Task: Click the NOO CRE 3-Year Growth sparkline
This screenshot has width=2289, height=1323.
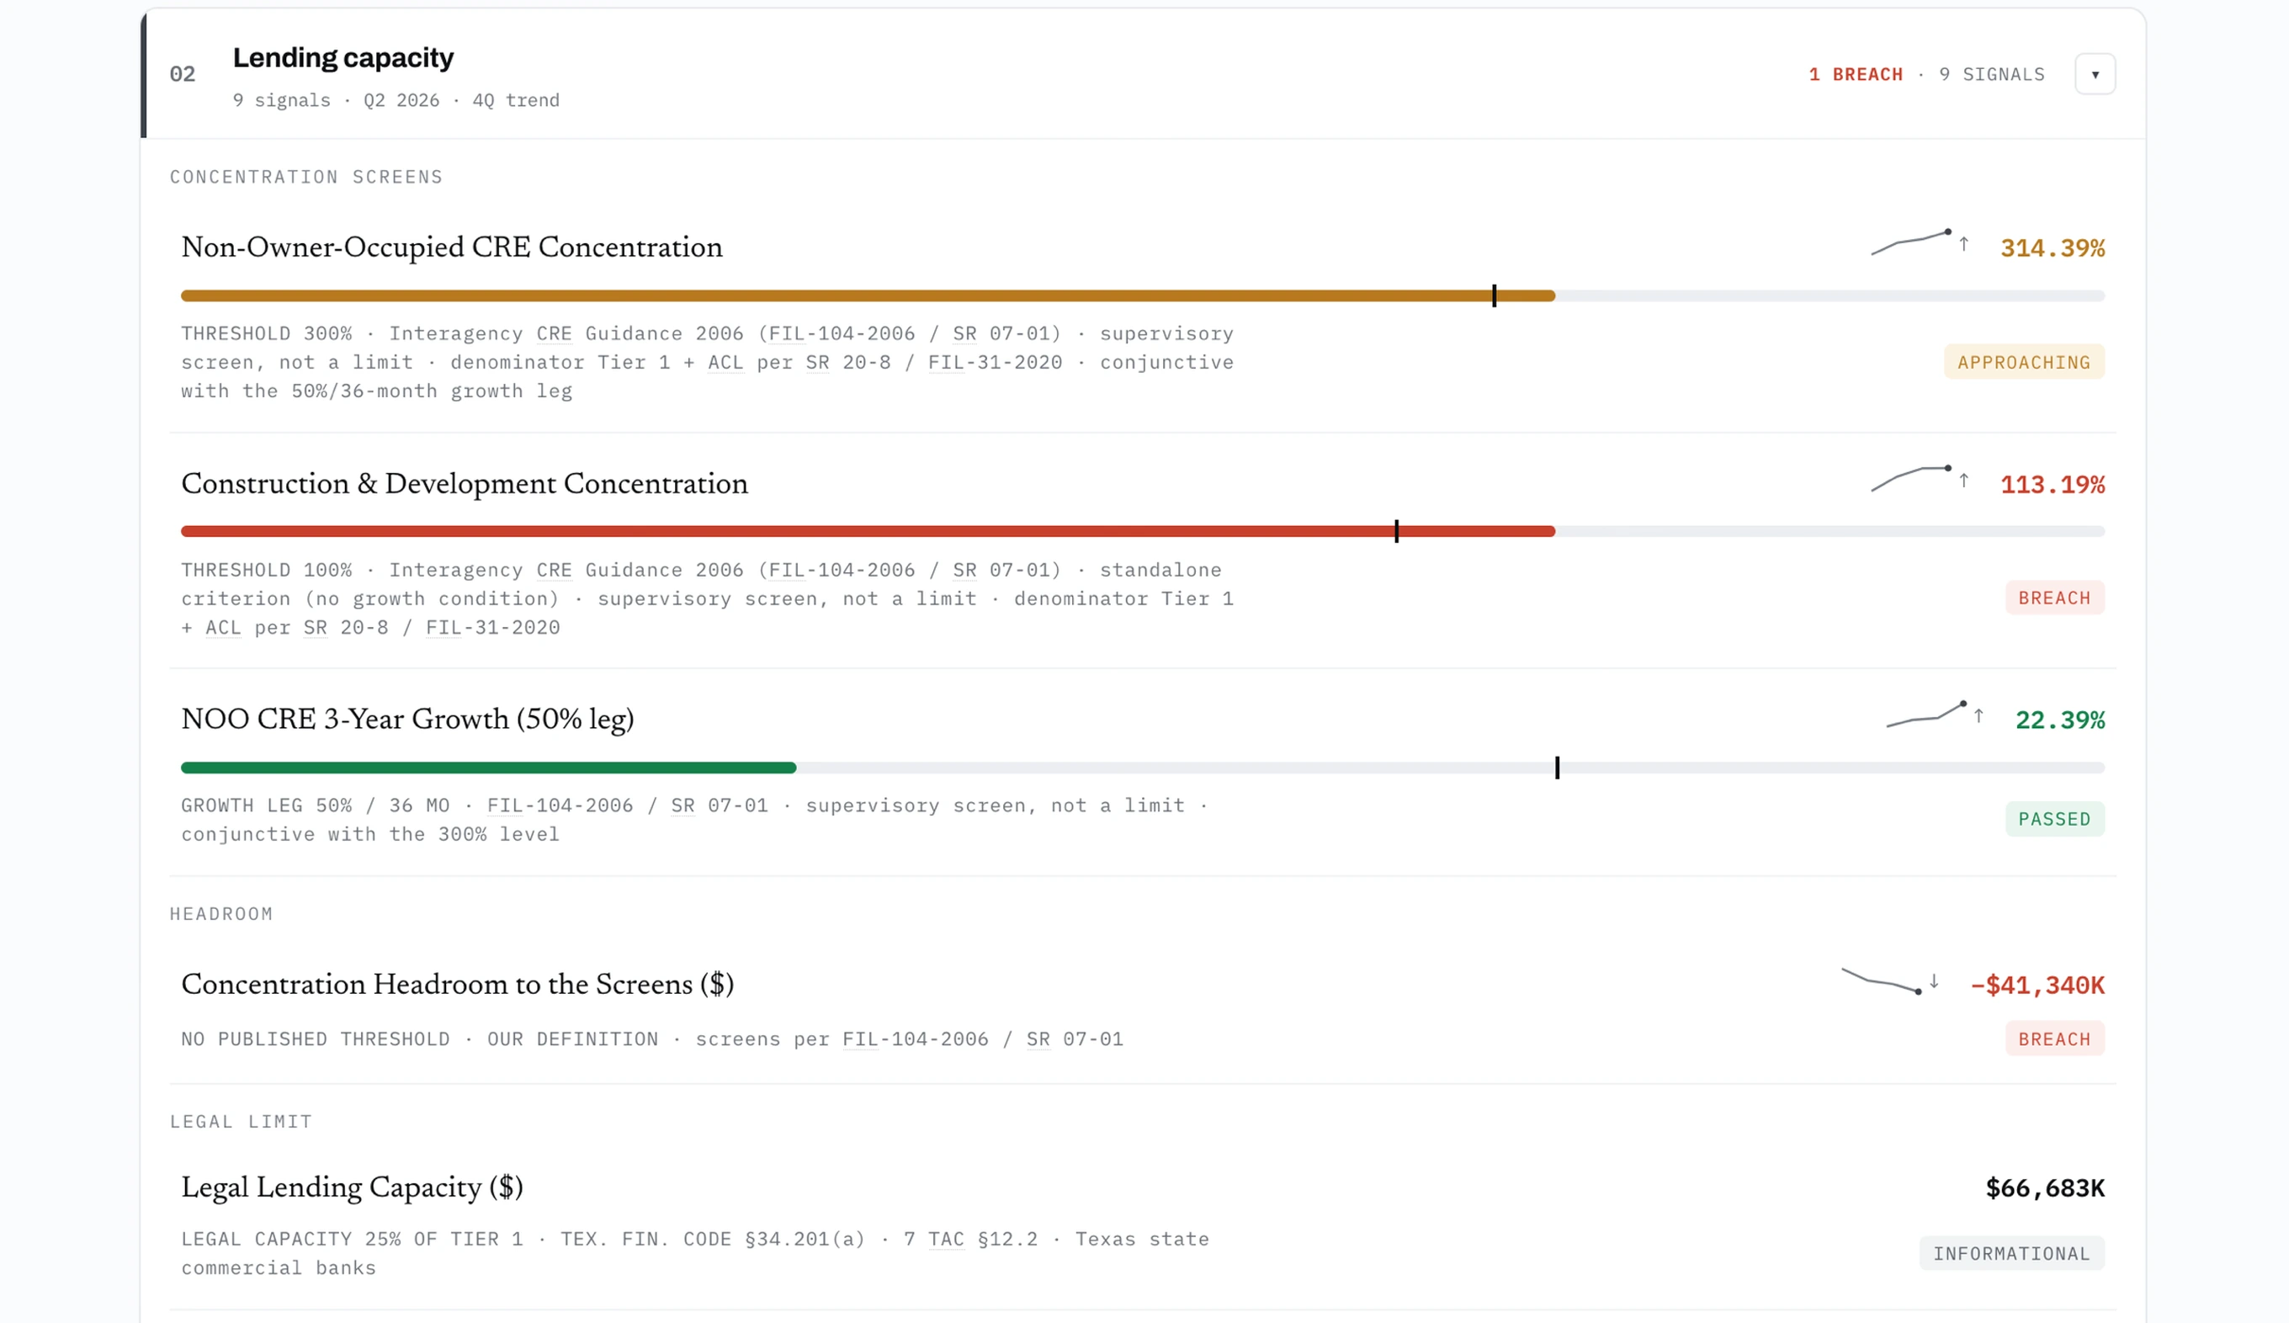Action: [x=1925, y=715]
